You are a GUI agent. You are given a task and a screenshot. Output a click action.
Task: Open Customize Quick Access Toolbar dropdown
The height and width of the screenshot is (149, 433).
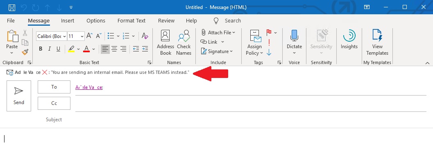[71, 7]
